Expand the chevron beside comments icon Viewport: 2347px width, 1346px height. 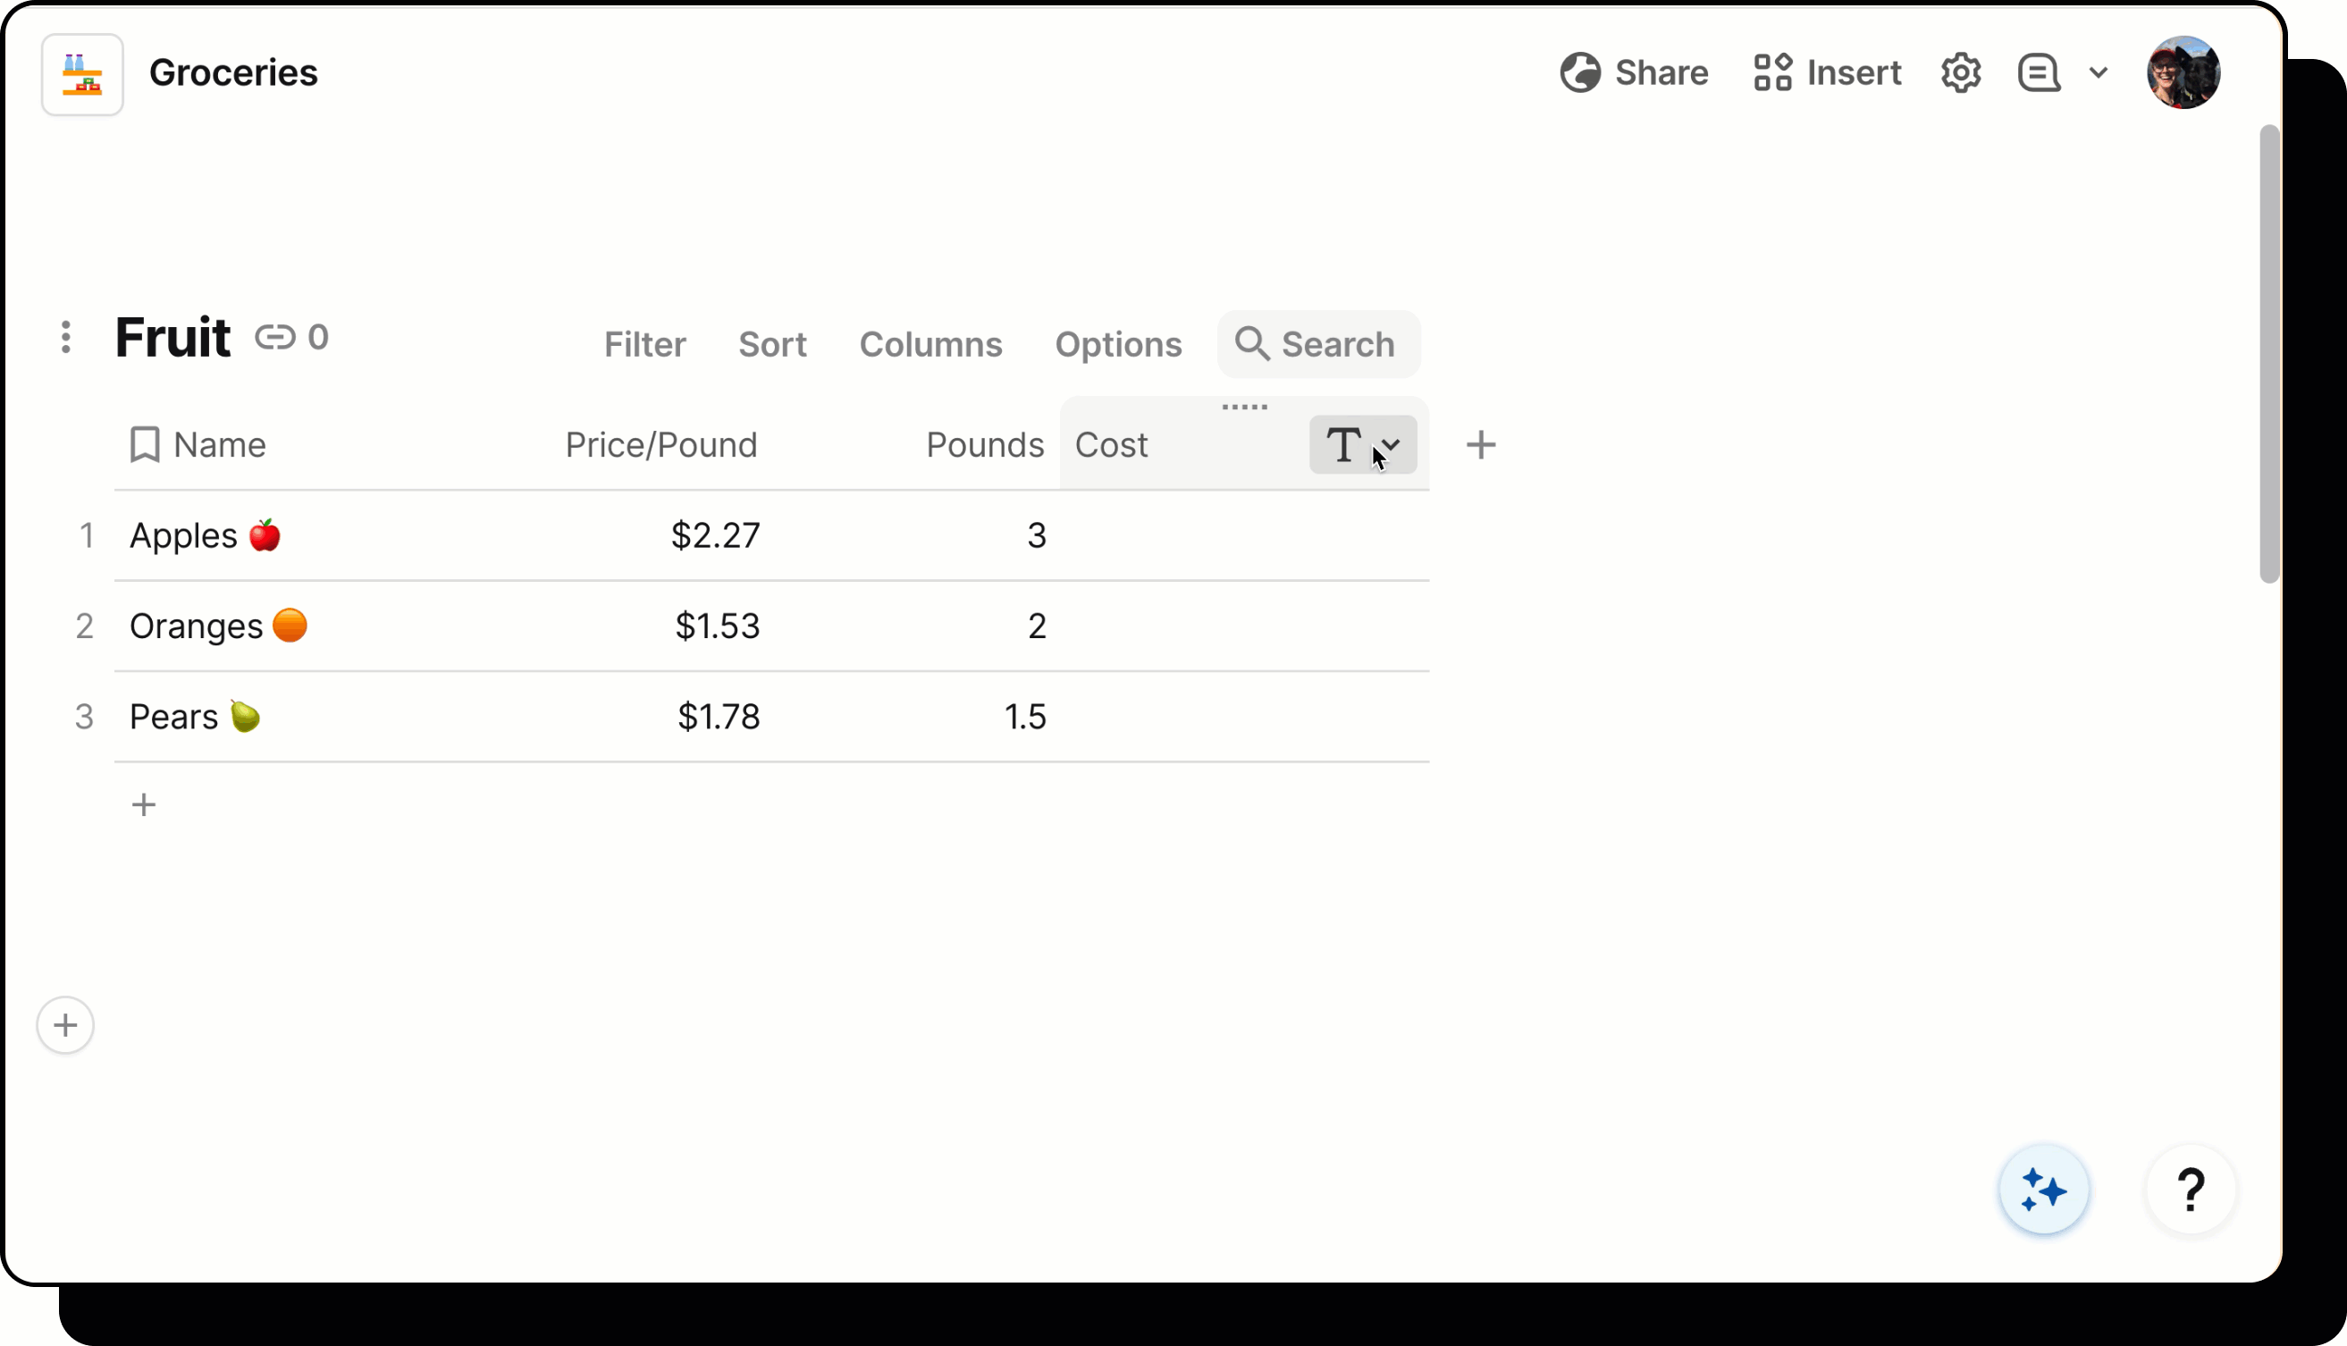[2099, 72]
